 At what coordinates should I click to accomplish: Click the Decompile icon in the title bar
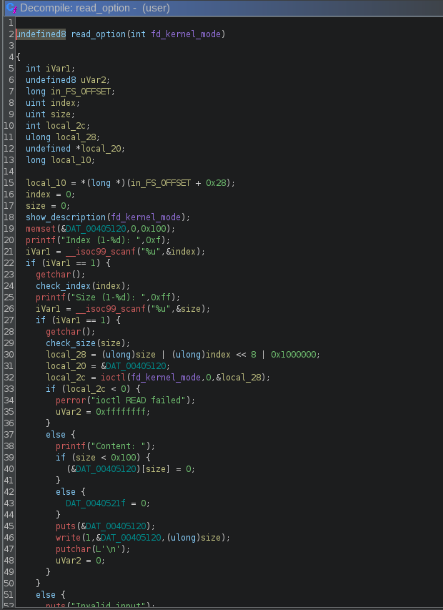pyautogui.click(x=11, y=9)
